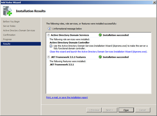Close the Add Roles Wizard window with X

pos(154,2)
